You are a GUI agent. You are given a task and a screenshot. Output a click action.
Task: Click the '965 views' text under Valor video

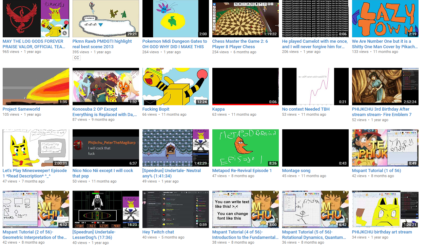tap(11, 52)
